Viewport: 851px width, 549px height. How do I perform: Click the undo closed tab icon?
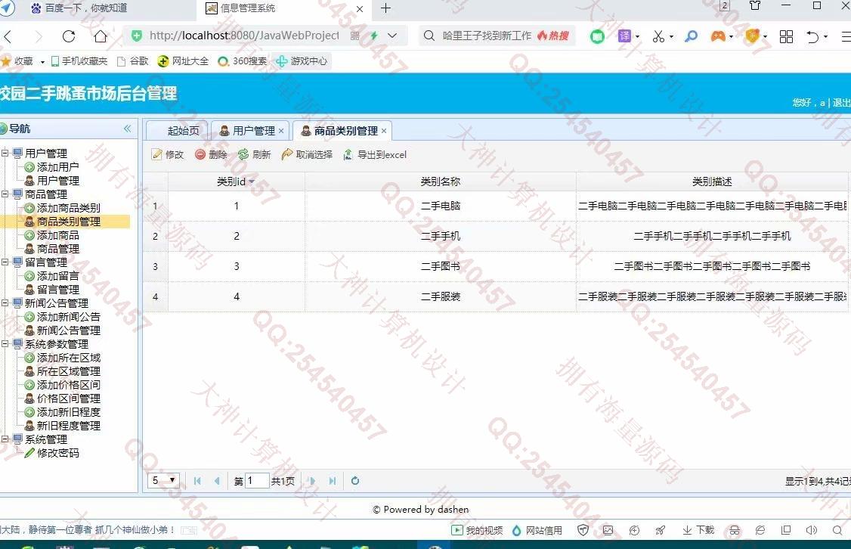click(812, 36)
